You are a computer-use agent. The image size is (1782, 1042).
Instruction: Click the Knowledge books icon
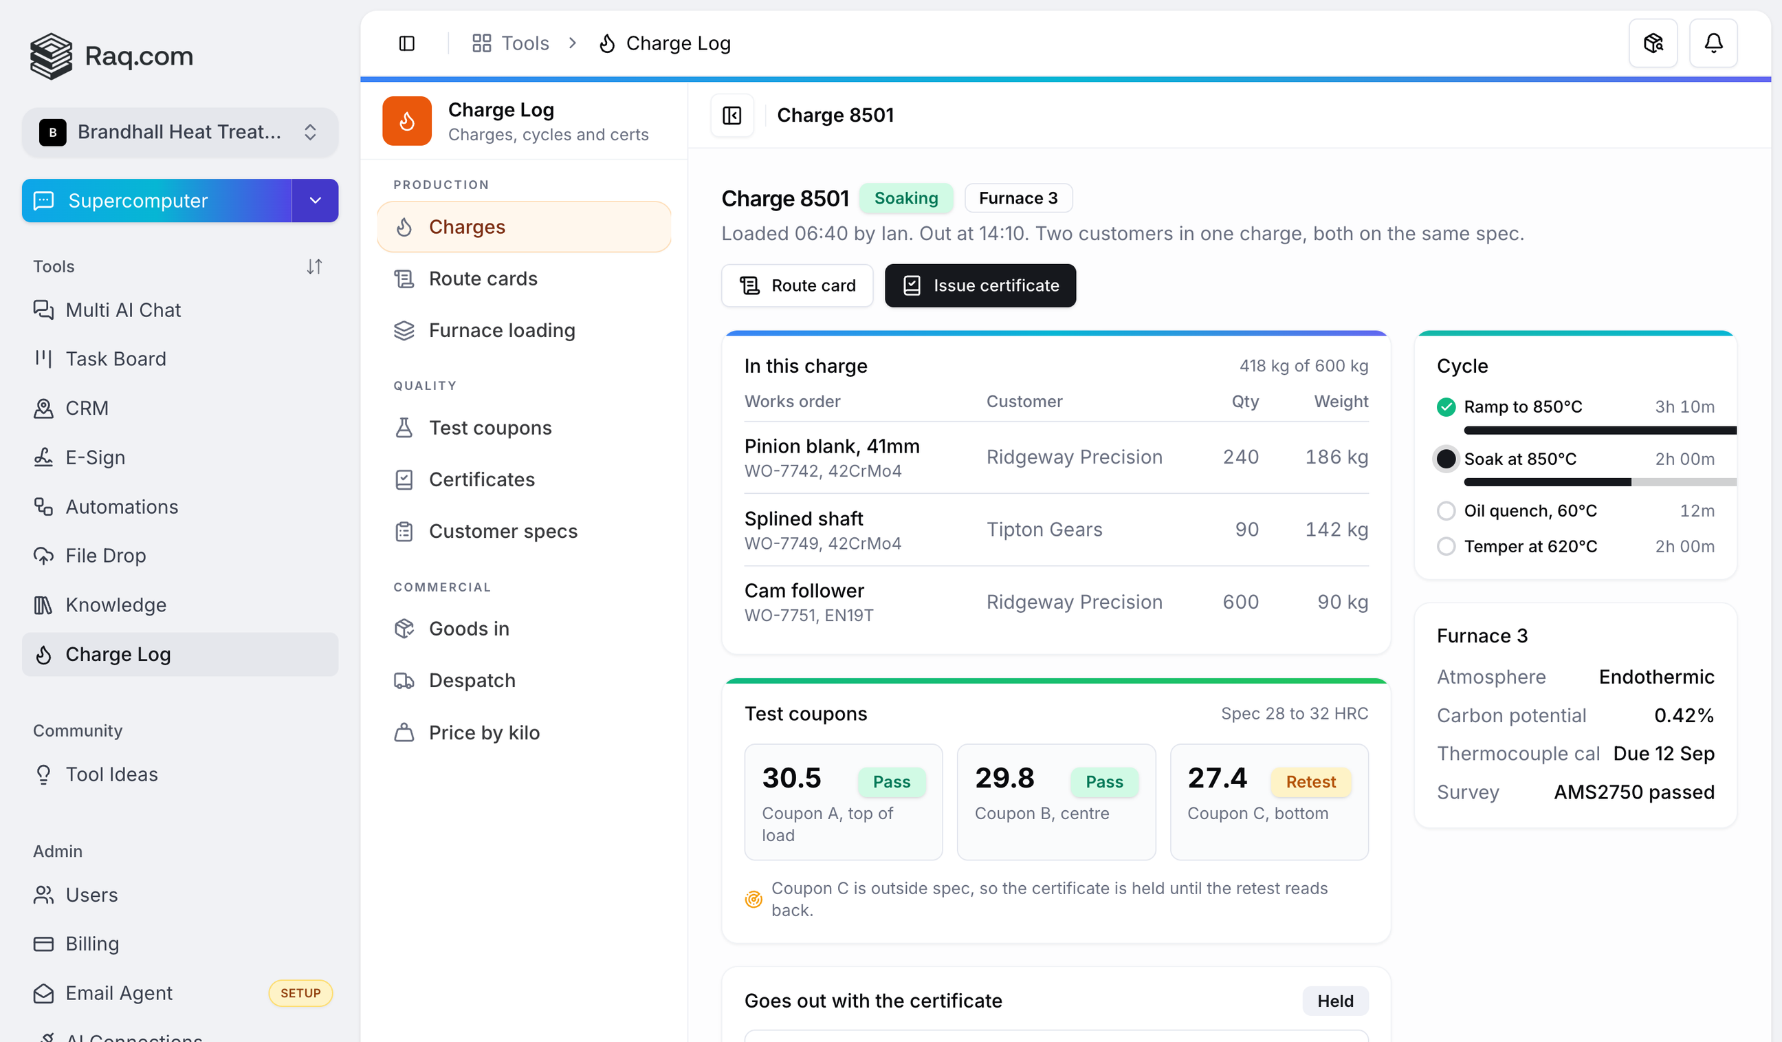click(x=43, y=605)
